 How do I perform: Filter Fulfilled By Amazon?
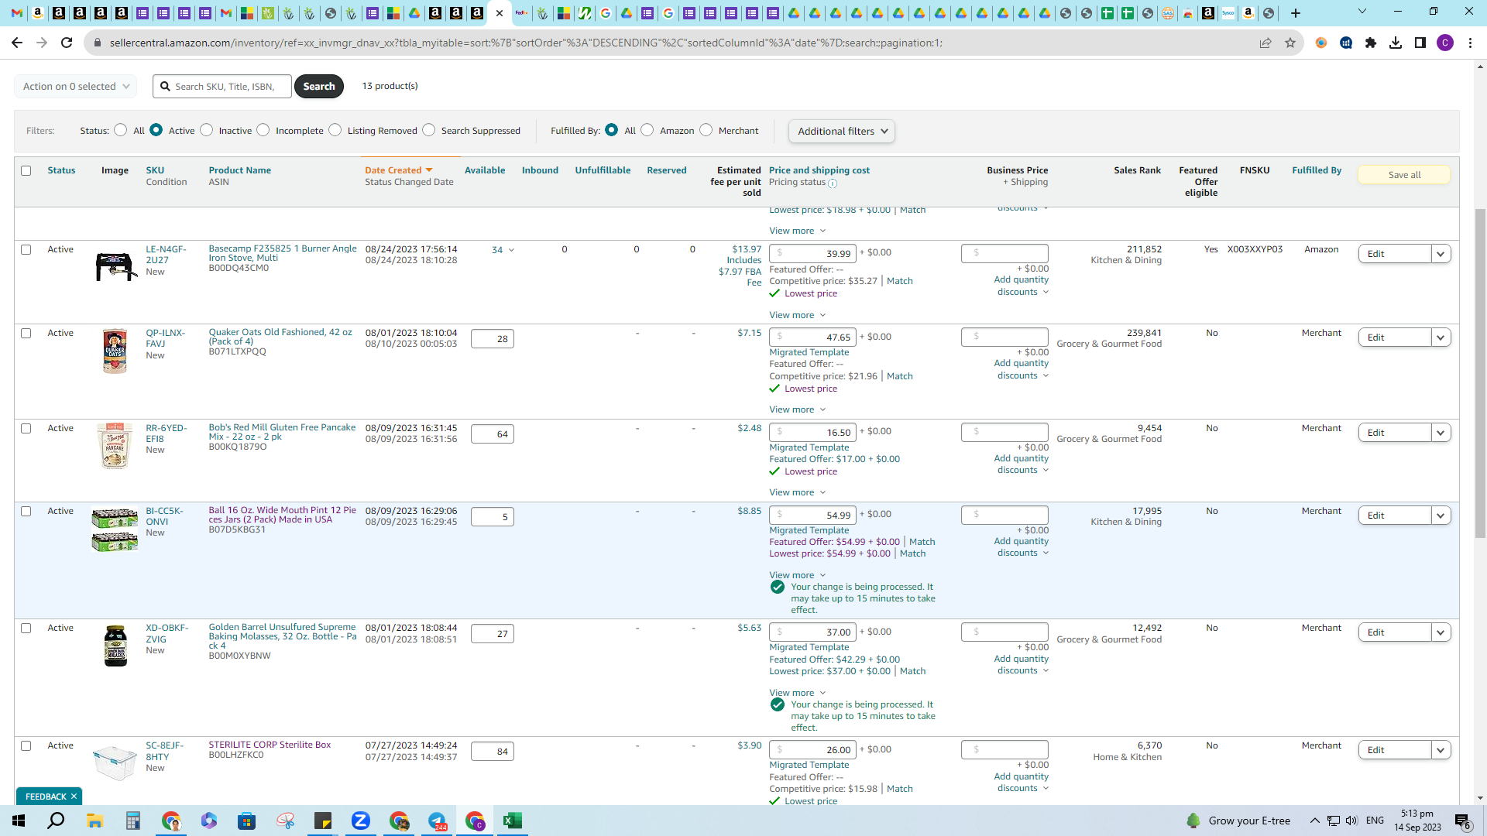647,130
